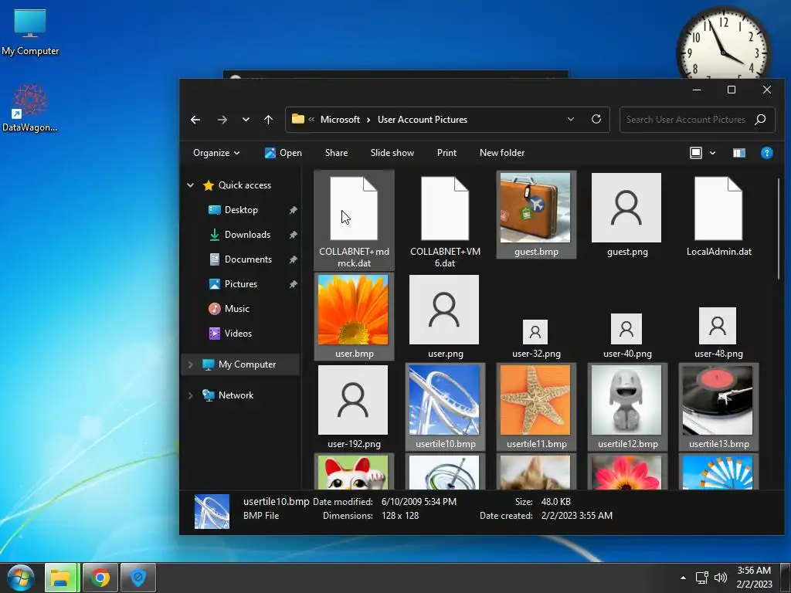Click Share in the toolbar
Image resolution: width=791 pixels, height=593 pixels.
point(337,153)
